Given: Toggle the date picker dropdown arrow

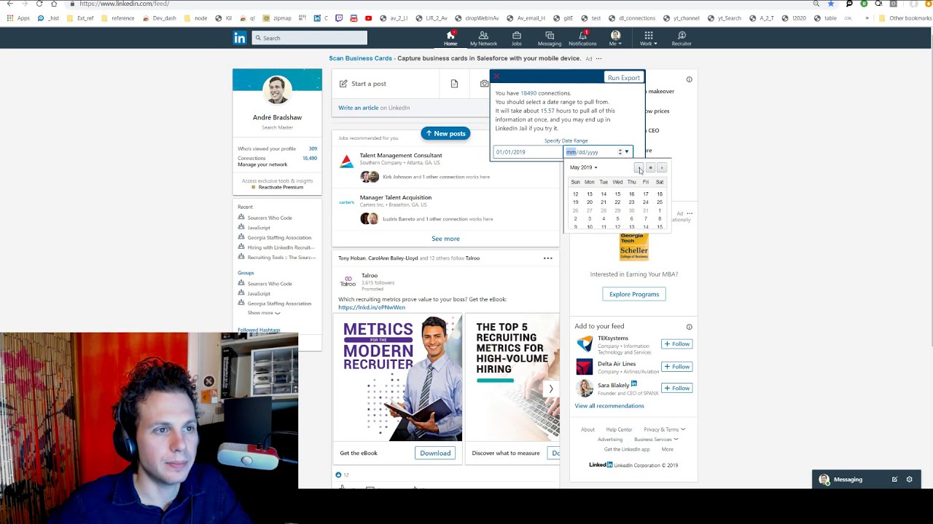Looking at the screenshot, I should pos(627,152).
